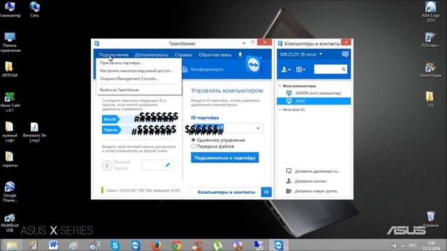The width and height of the screenshot is (447, 251).
Task: Select the Удалённое управление radio button
Action: [x=193, y=140]
